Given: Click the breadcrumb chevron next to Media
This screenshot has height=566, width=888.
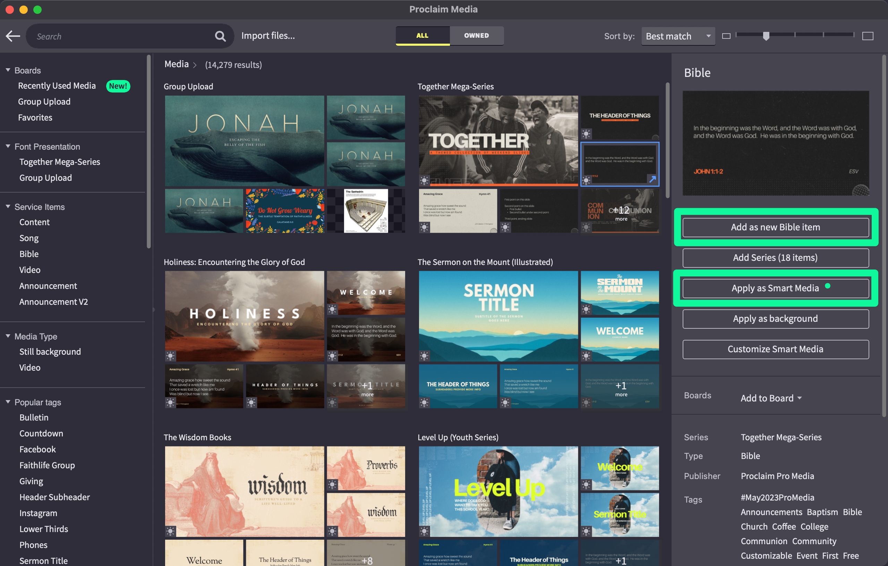Looking at the screenshot, I should click(195, 65).
